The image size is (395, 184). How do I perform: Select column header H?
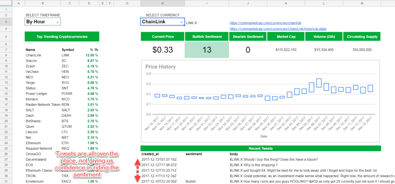pos(162,3)
